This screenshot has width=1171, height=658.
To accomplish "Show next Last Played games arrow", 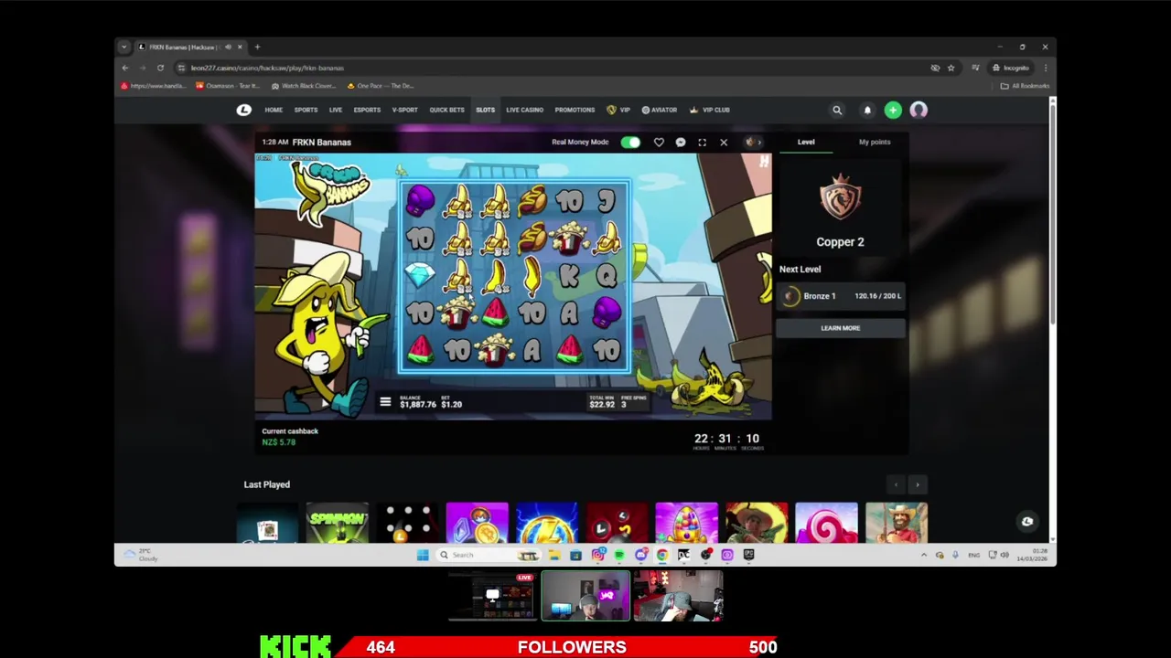I will 918,485.
